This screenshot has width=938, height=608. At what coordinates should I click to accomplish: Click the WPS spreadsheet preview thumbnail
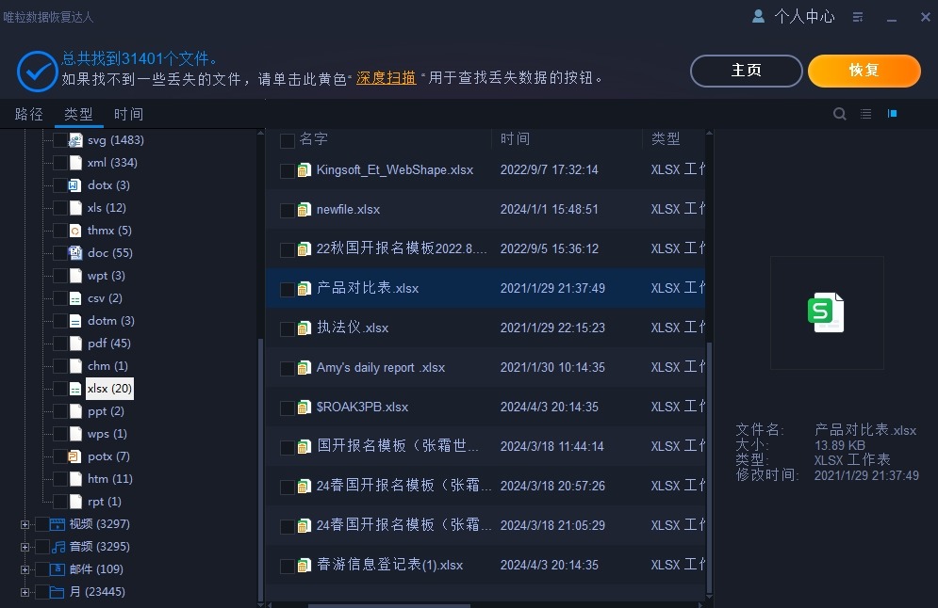click(826, 312)
